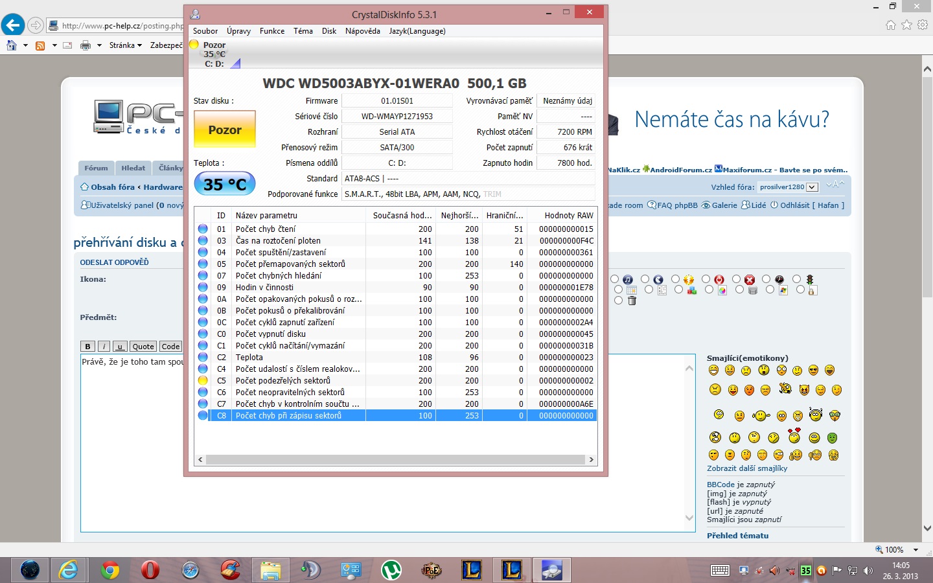Open uTorrent from the taskbar

pos(391,570)
